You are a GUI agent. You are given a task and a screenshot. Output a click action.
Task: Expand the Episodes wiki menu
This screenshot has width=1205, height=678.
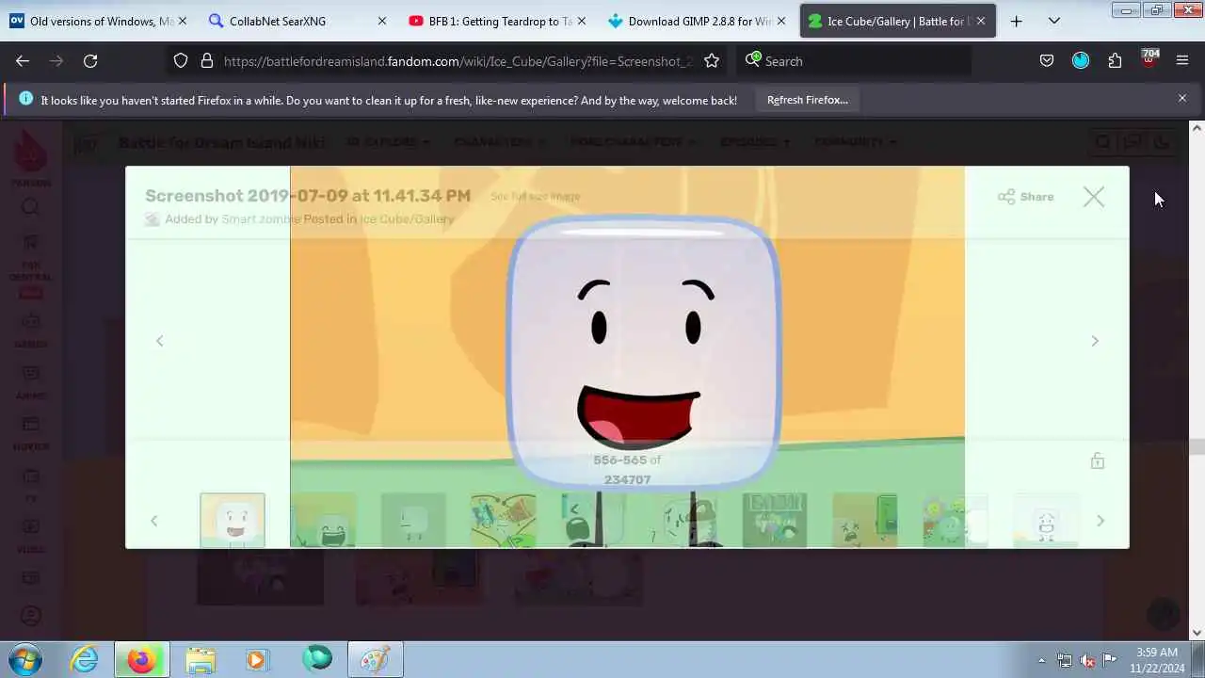[755, 142]
